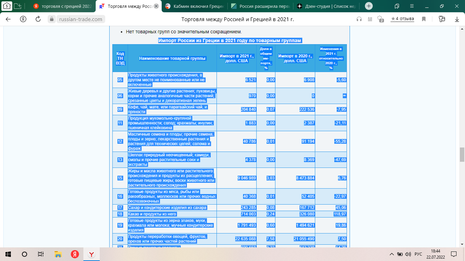This screenshot has width=465, height=261.
Task: Click change value '118,97' for cocoa
Action: pos(340,214)
